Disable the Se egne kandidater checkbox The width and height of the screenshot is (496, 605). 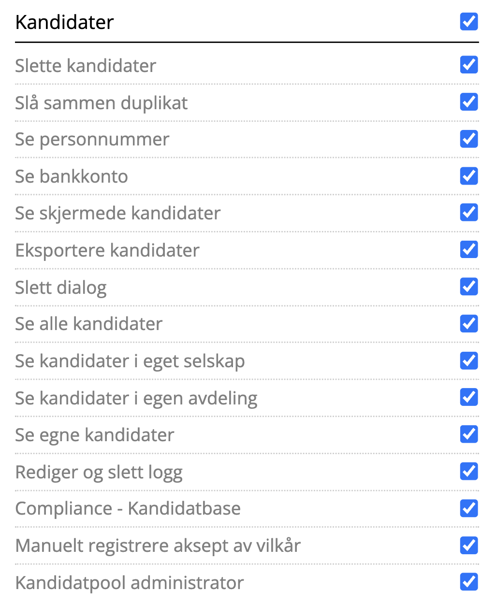click(469, 434)
